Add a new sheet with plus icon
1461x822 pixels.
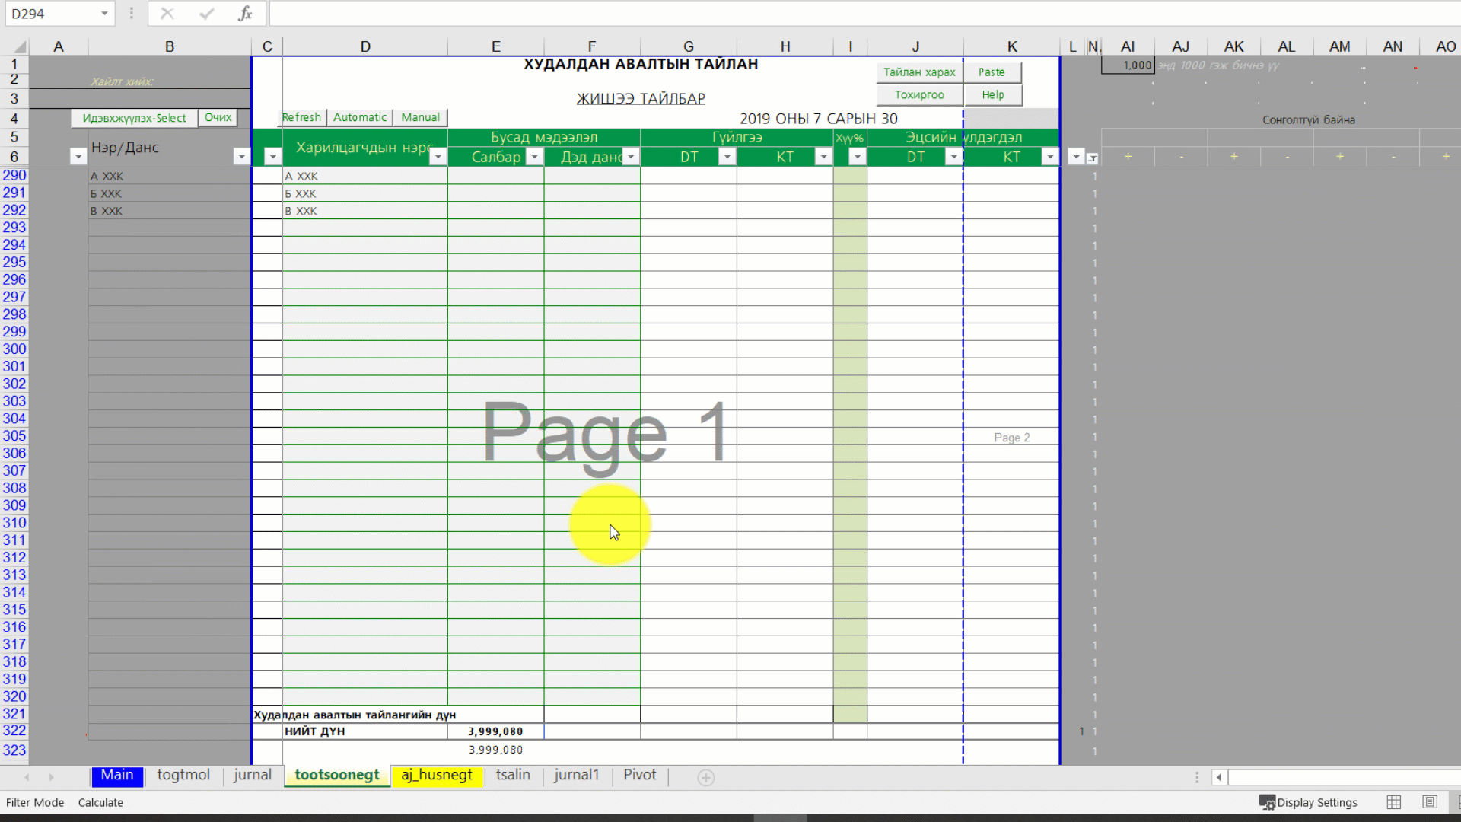click(x=705, y=777)
